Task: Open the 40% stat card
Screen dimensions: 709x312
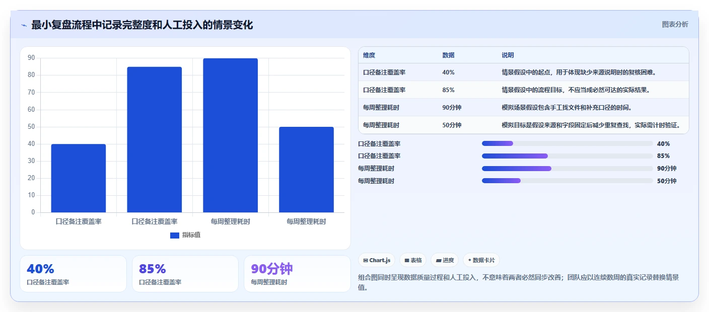Action: 73,274
